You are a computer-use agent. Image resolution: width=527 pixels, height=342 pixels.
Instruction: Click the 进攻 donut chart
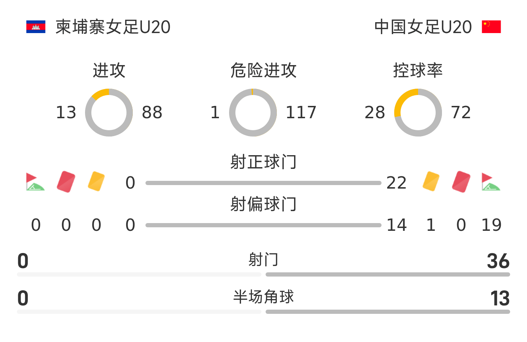[109, 113]
